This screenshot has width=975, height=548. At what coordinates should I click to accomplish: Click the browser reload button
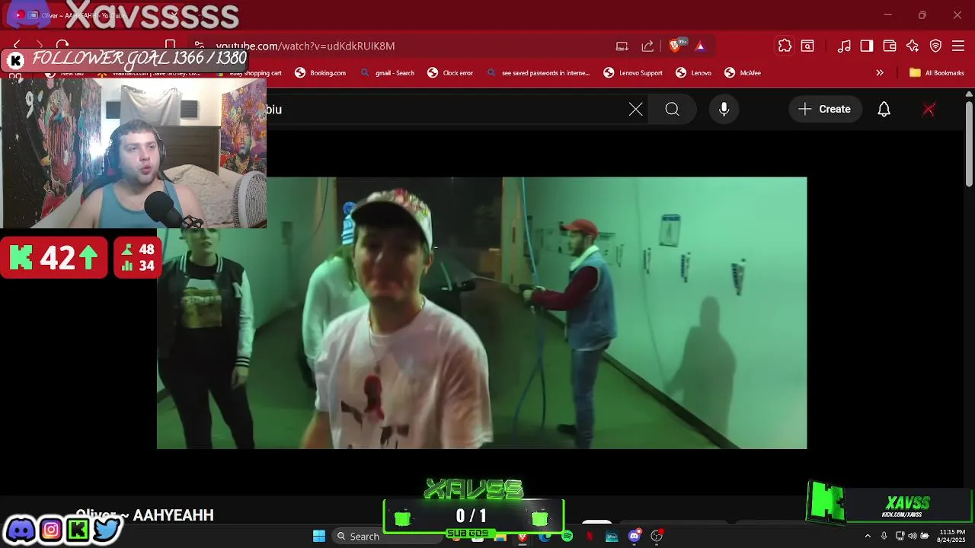click(62, 46)
